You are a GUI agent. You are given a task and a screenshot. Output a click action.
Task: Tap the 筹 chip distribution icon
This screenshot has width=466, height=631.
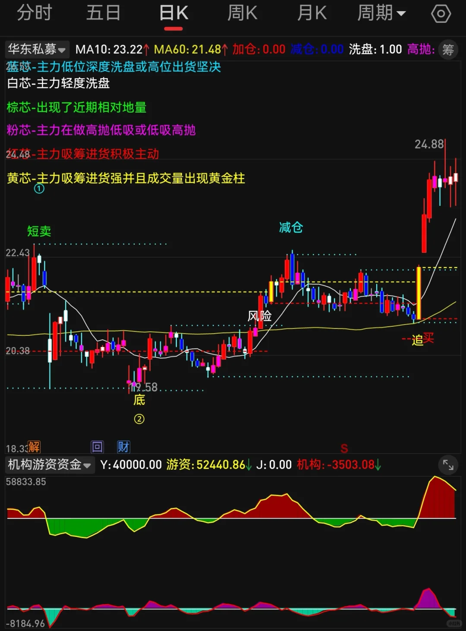pos(448,50)
